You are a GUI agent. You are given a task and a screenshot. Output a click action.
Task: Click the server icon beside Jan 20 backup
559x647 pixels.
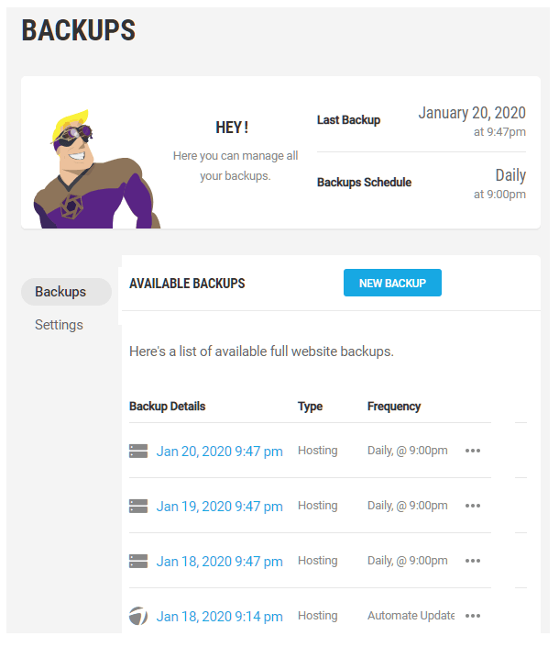[138, 451]
